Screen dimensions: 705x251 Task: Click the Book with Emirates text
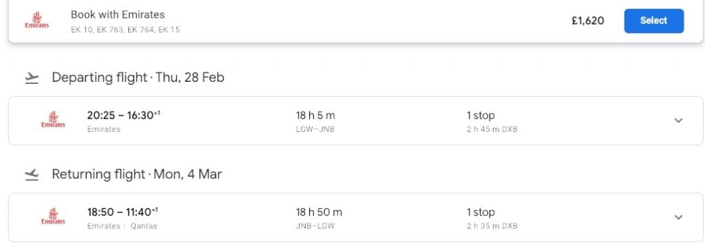[118, 14]
